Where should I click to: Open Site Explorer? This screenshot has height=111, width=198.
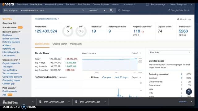(x=36, y=4)
